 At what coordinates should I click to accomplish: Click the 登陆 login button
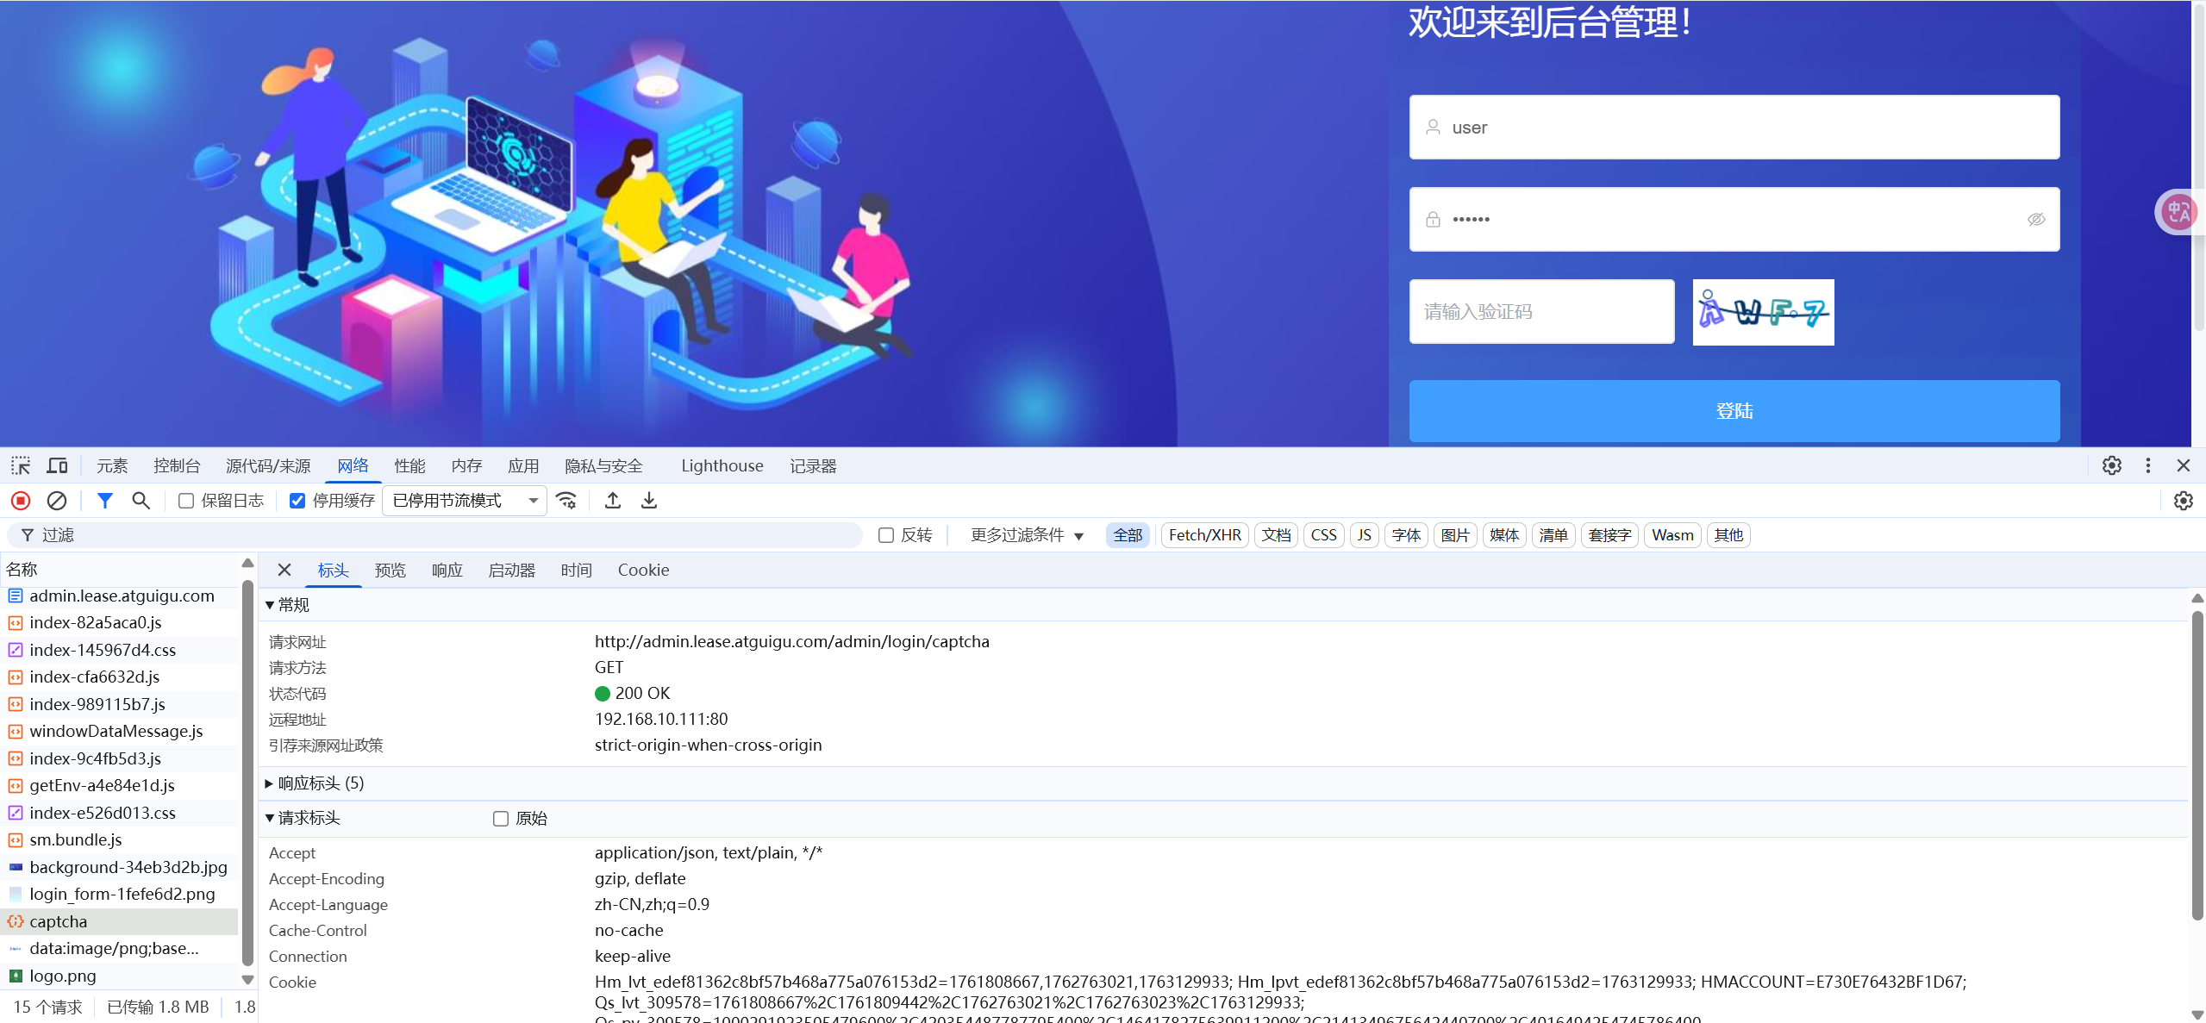(x=1734, y=411)
